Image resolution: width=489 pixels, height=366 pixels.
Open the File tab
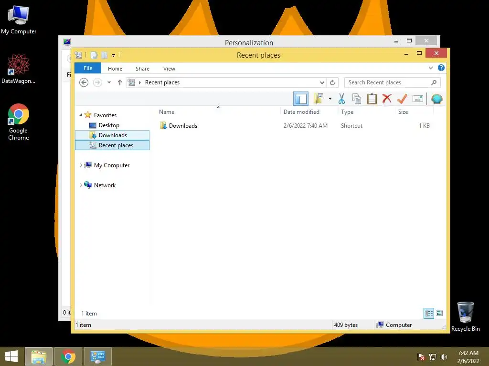point(88,68)
